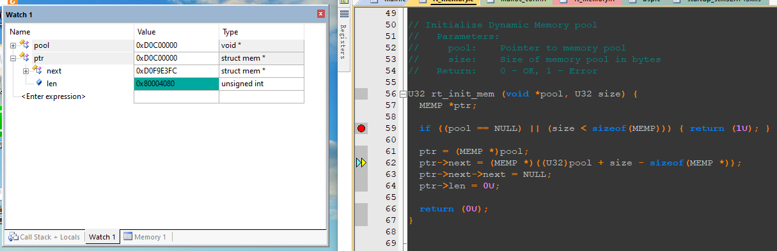Select the len row name
The width and height of the screenshot is (777, 251).
tap(52, 84)
